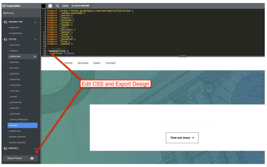The image size is (267, 167).
Task: Click the '_products' import line in code
Action: click(61, 39)
